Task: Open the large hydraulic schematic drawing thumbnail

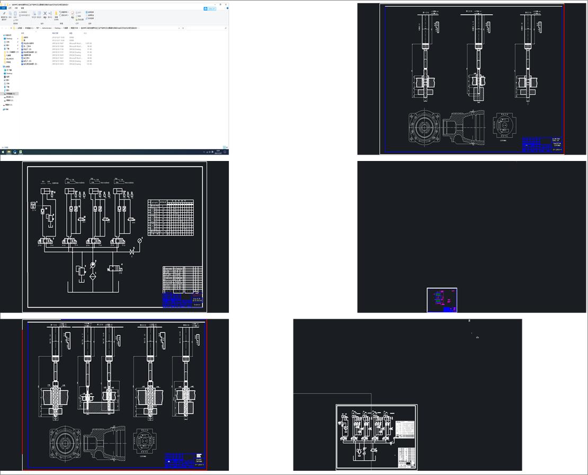Action: tap(114, 237)
